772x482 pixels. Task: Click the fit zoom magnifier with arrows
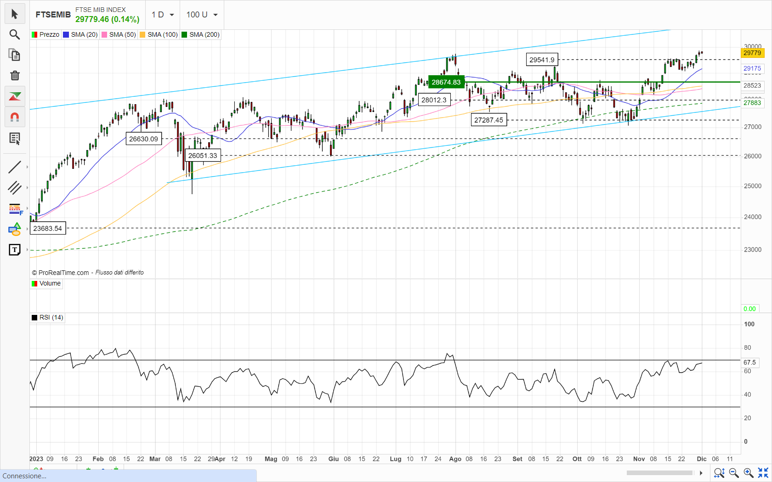719,473
